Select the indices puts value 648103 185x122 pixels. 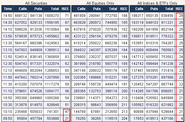pos(152,22)
